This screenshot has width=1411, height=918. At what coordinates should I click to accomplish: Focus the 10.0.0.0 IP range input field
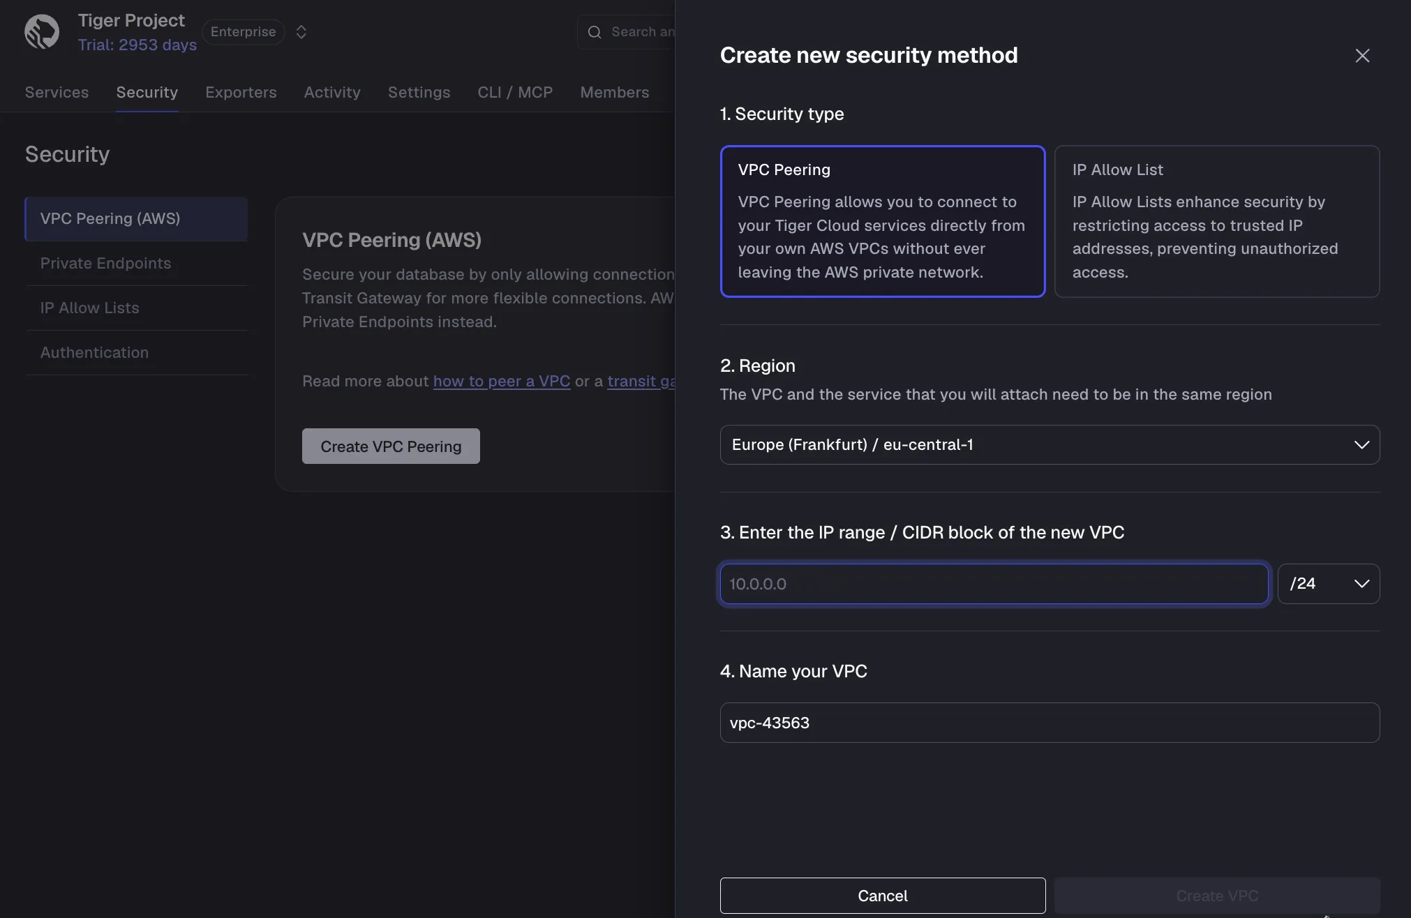click(994, 584)
